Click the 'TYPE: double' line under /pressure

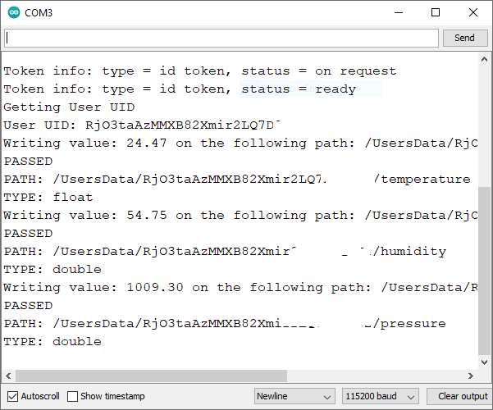pos(52,341)
